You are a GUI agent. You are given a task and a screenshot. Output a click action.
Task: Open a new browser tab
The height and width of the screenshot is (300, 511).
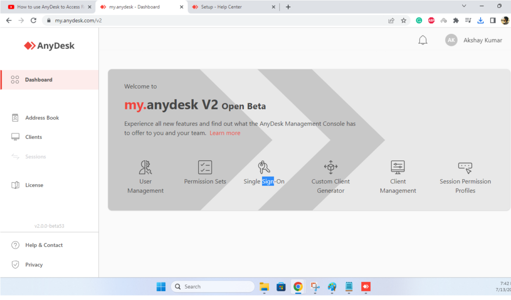pyautogui.click(x=288, y=7)
